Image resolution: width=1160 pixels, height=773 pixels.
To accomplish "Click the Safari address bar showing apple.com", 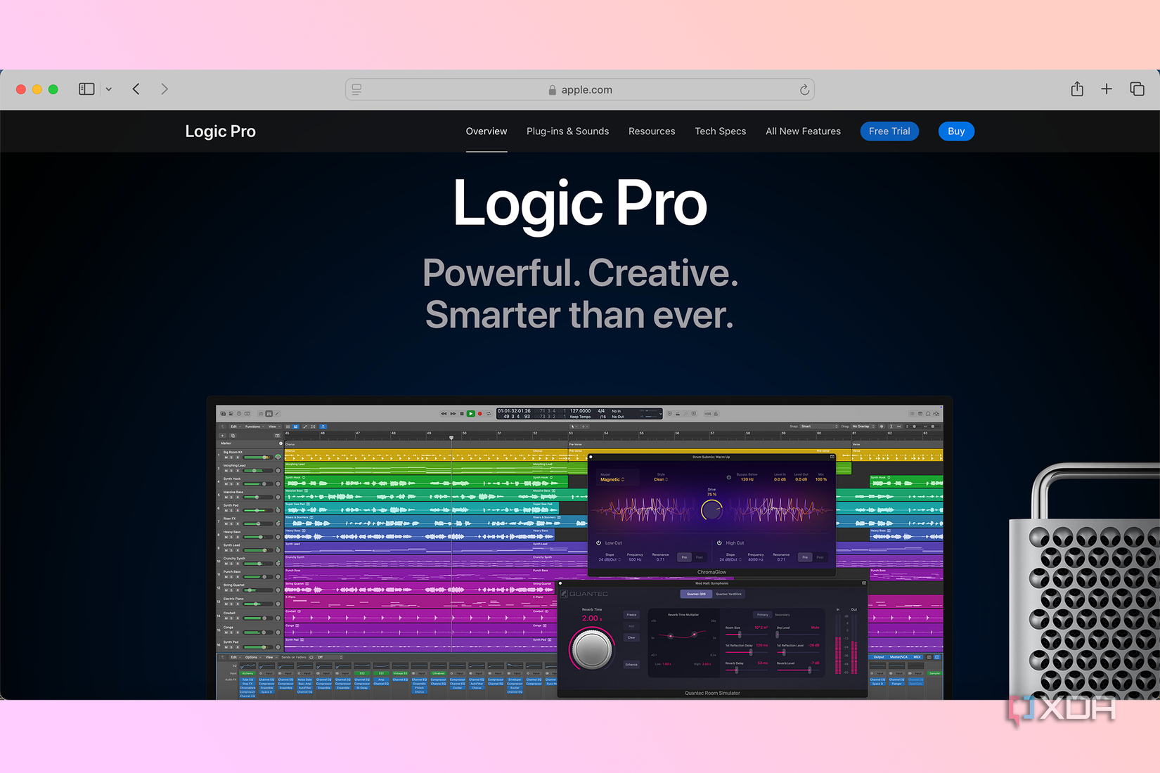I will click(x=580, y=89).
